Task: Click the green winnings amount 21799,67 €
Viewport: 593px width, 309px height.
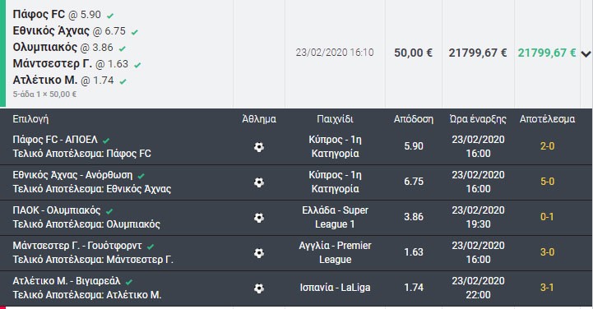Action: 547,53
